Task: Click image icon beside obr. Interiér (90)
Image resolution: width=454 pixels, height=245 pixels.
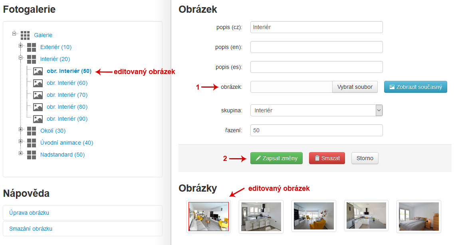Action: 38,119
